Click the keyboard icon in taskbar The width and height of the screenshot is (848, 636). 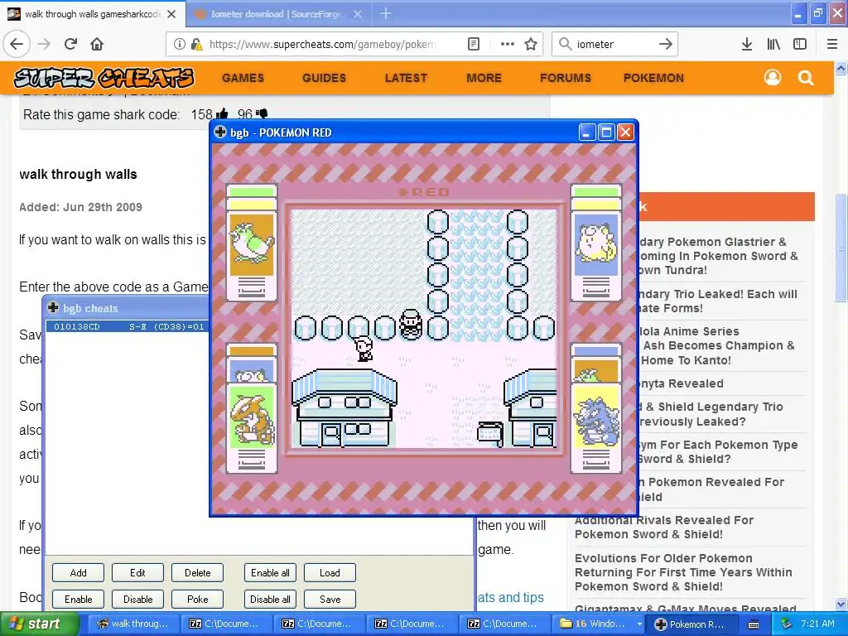pos(754,624)
